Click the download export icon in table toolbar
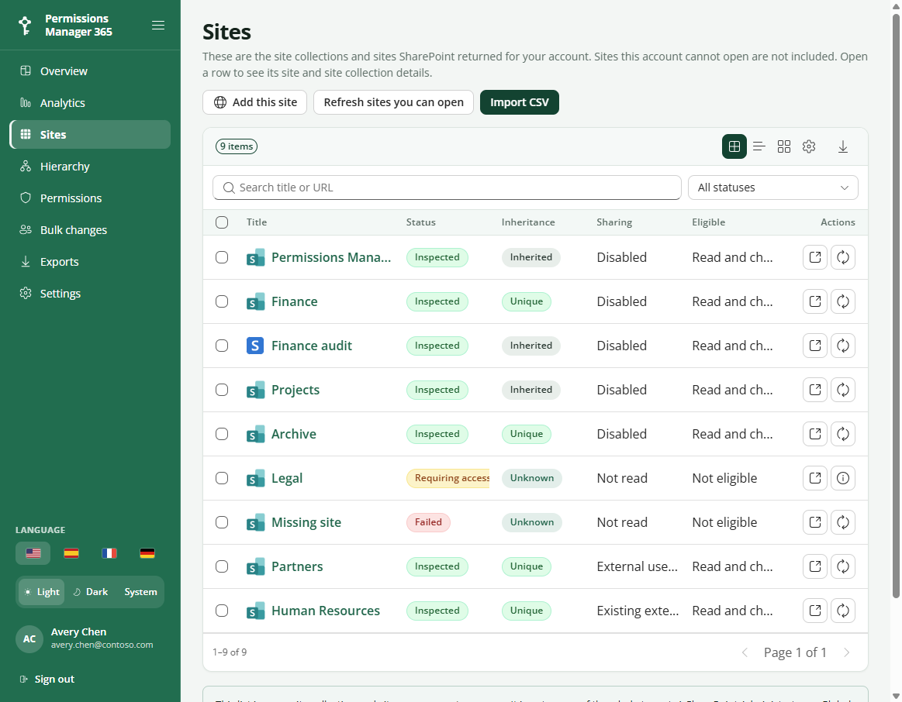 [843, 146]
